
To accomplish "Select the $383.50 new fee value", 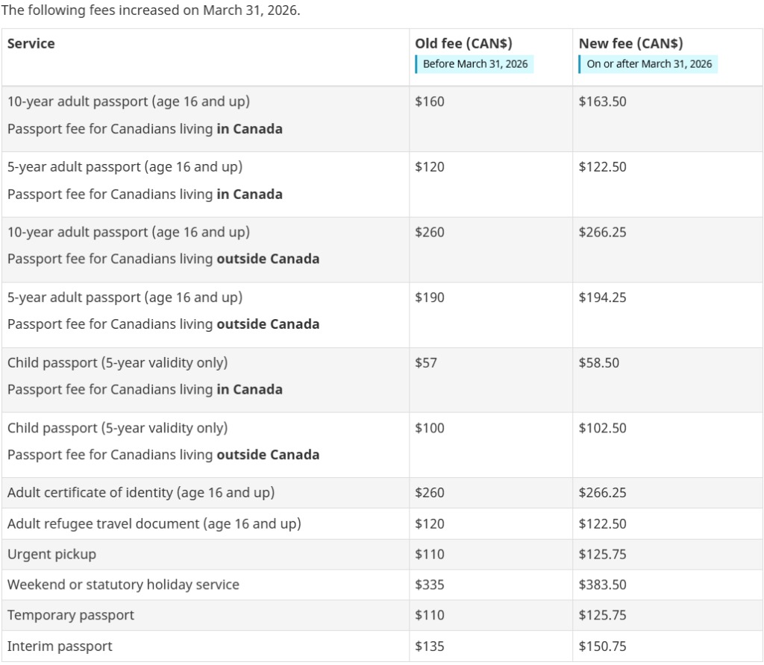I will [x=602, y=585].
